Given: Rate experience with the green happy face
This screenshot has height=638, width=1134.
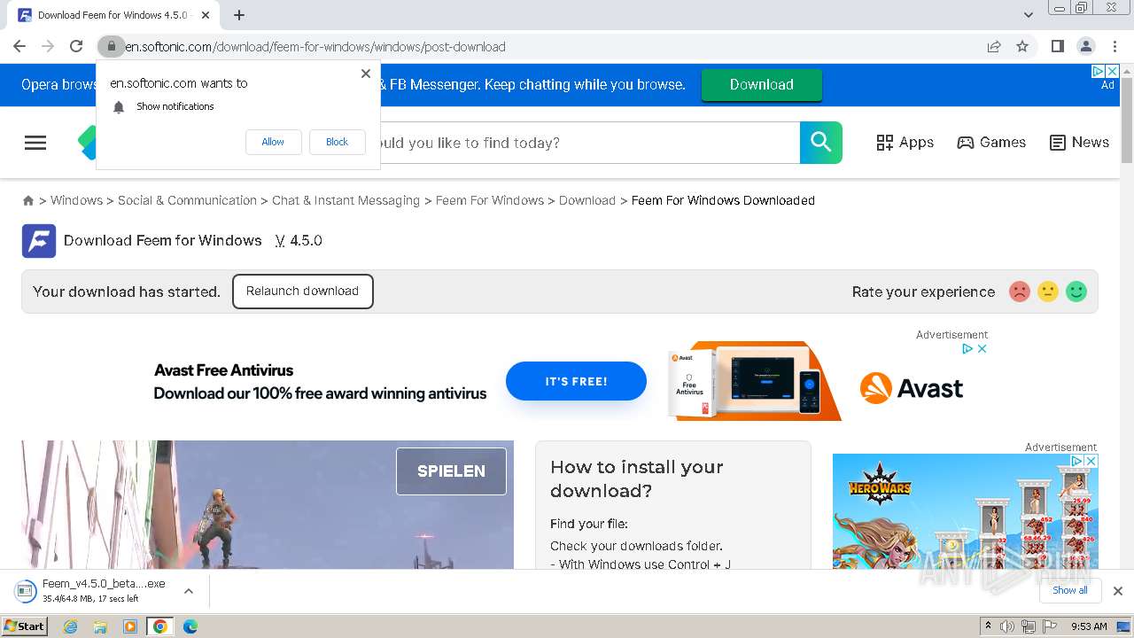Looking at the screenshot, I should click(1076, 292).
